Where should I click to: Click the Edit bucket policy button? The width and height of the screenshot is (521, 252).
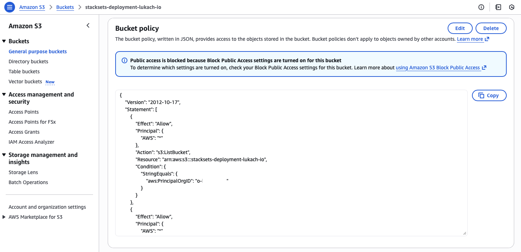pos(460,28)
